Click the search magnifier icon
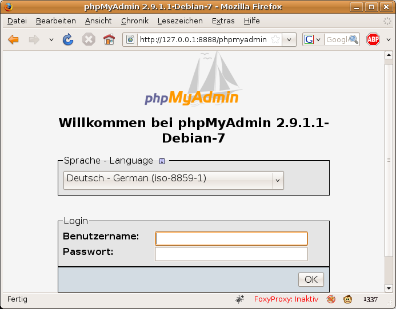The width and height of the screenshot is (396, 309). tap(354, 39)
